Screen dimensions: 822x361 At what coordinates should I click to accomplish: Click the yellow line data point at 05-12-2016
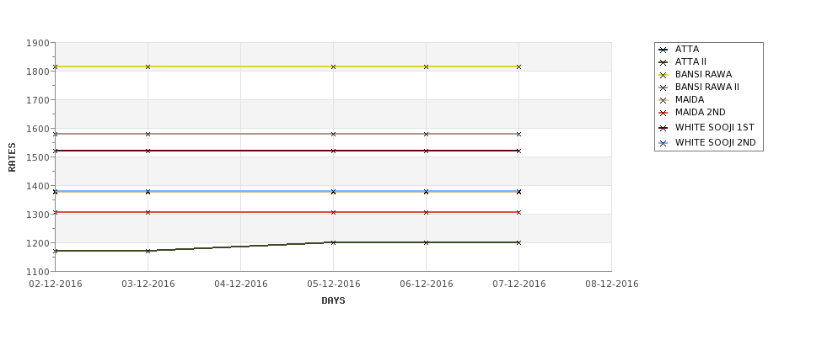point(333,67)
